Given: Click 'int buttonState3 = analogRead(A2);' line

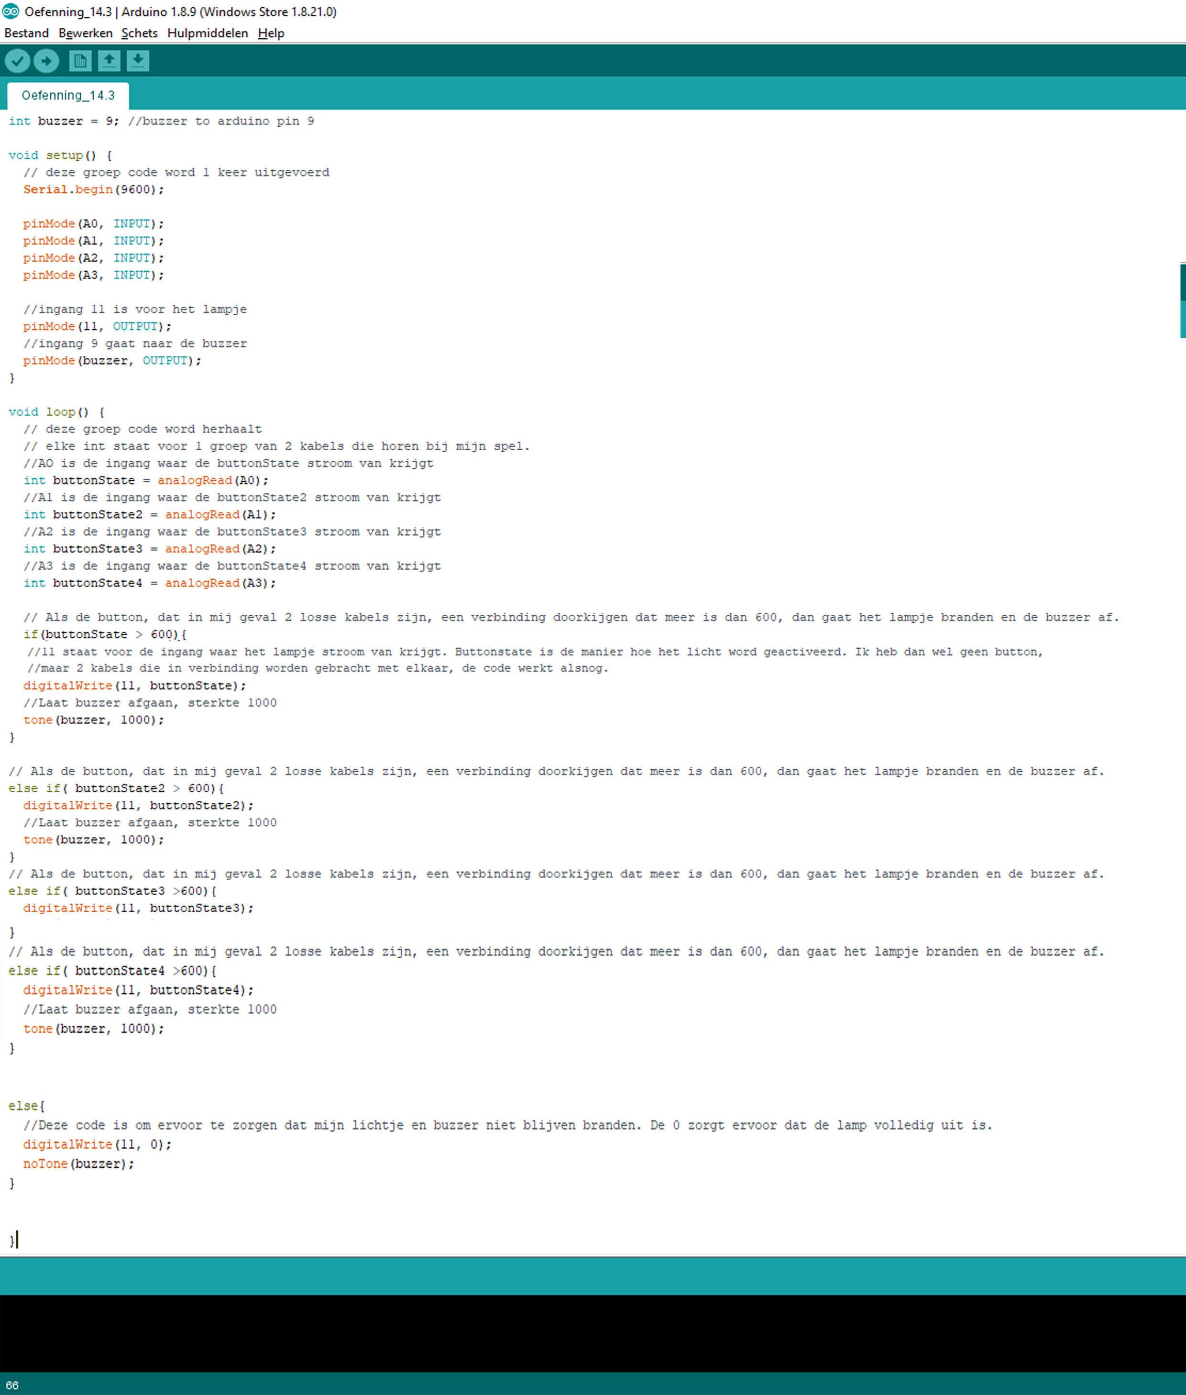Looking at the screenshot, I should point(150,549).
